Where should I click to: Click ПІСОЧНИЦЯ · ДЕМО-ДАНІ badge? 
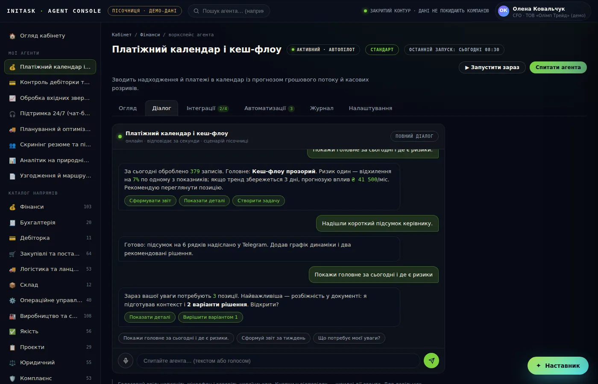point(145,11)
